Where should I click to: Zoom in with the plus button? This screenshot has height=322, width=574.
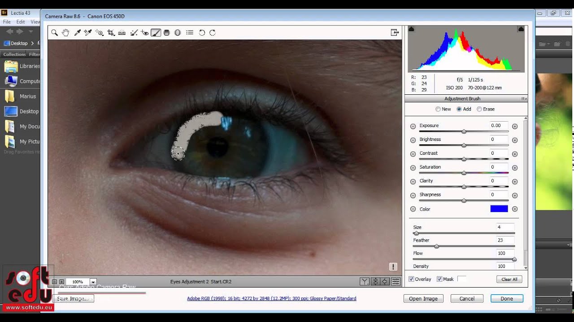61,282
